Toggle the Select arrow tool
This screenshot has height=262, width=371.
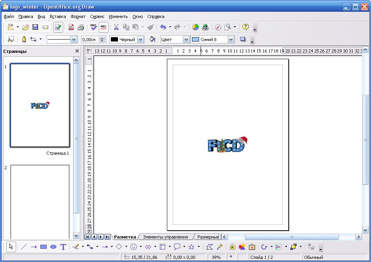(11, 247)
